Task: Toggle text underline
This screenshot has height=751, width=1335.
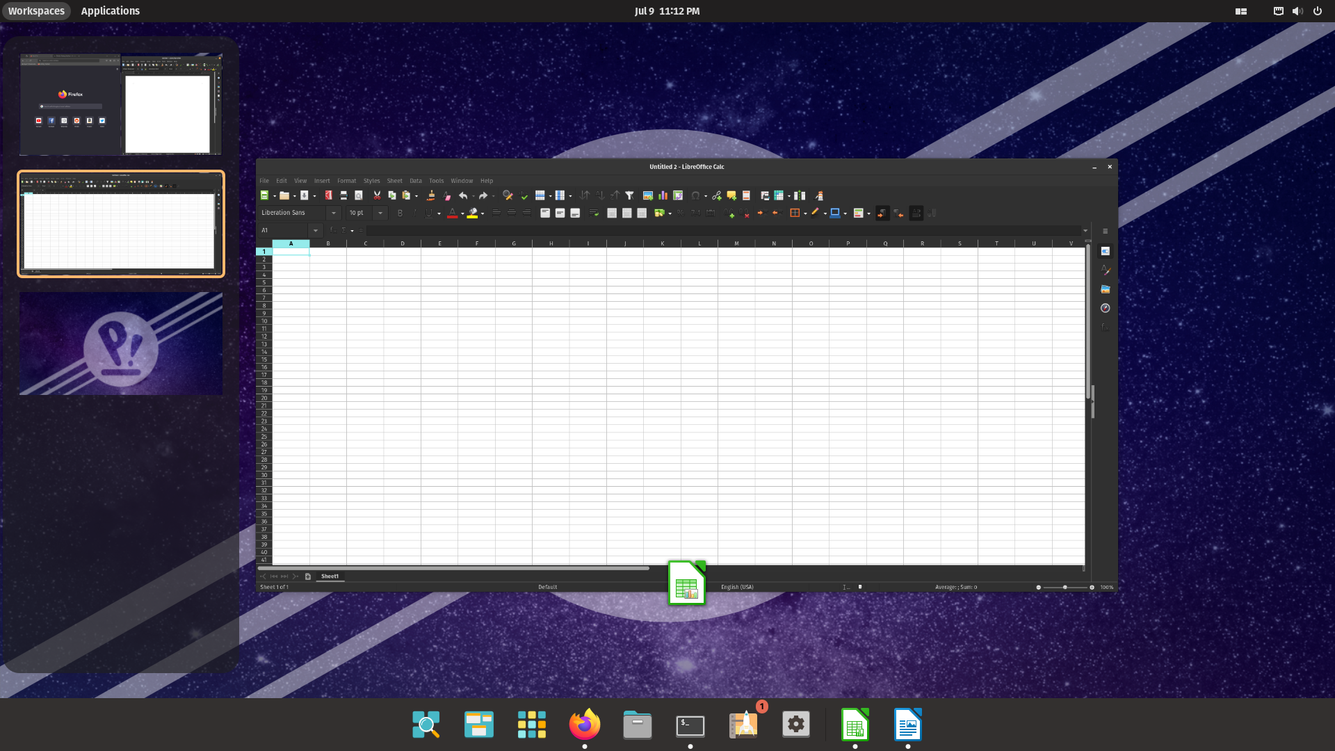Action: [428, 213]
